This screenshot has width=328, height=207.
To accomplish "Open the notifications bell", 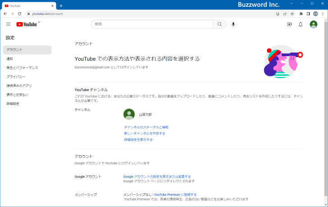I will (x=301, y=24).
